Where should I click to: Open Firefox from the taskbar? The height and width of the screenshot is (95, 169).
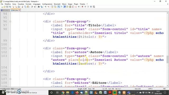77,93
